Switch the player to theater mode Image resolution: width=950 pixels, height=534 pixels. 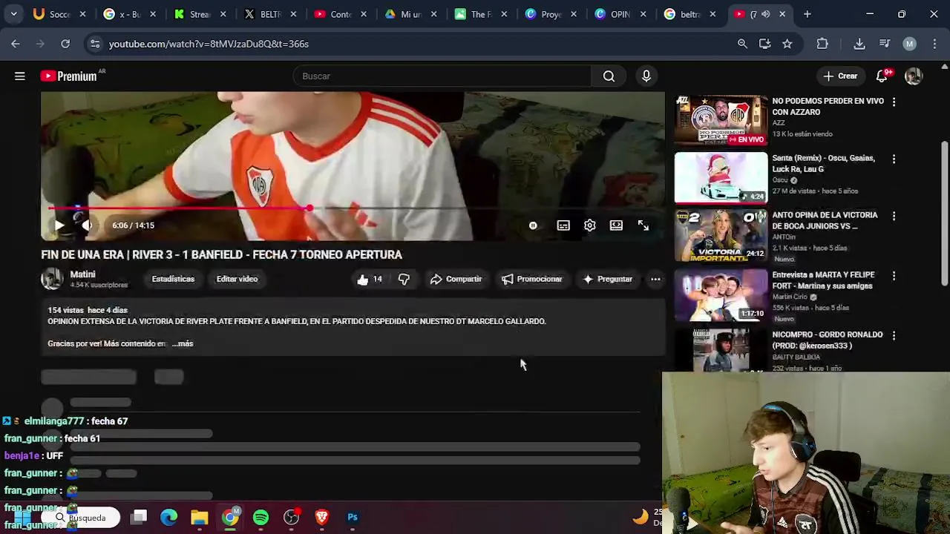click(x=616, y=225)
